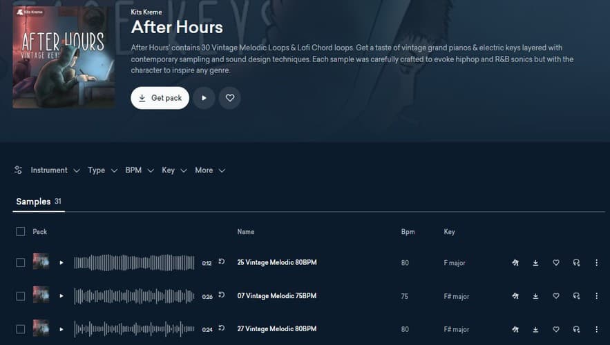This screenshot has height=345, width=610.
Task: Find similar sounds for 27 Vintage Melodic 80BPM
Action: [x=577, y=329]
